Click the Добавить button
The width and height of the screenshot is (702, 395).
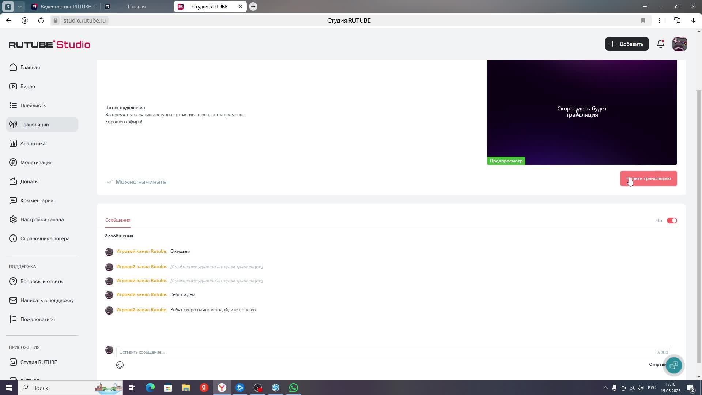627,44
